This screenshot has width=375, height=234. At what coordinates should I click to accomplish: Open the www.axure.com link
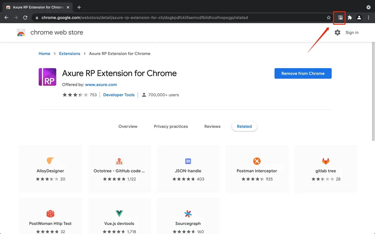pos(101,85)
